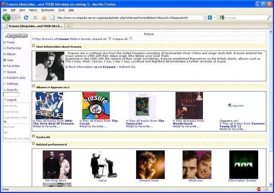Open the Bookmarks menu
The height and width of the screenshot is (193, 274).
tap(48, 10)
